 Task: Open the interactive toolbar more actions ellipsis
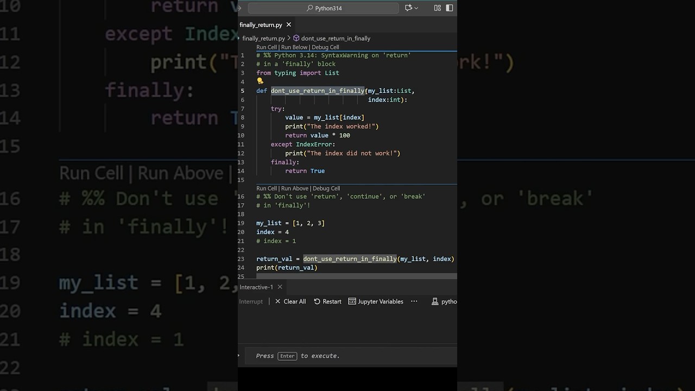pos(414,301)
